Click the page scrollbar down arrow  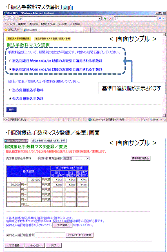(x=164, y=115)
